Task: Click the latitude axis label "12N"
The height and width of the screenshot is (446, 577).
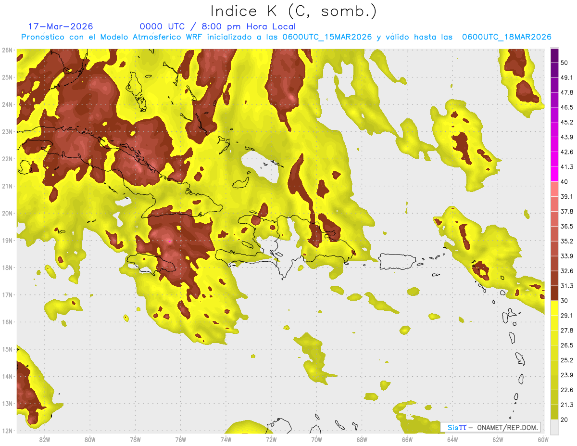Action: [x=8, y=431]
